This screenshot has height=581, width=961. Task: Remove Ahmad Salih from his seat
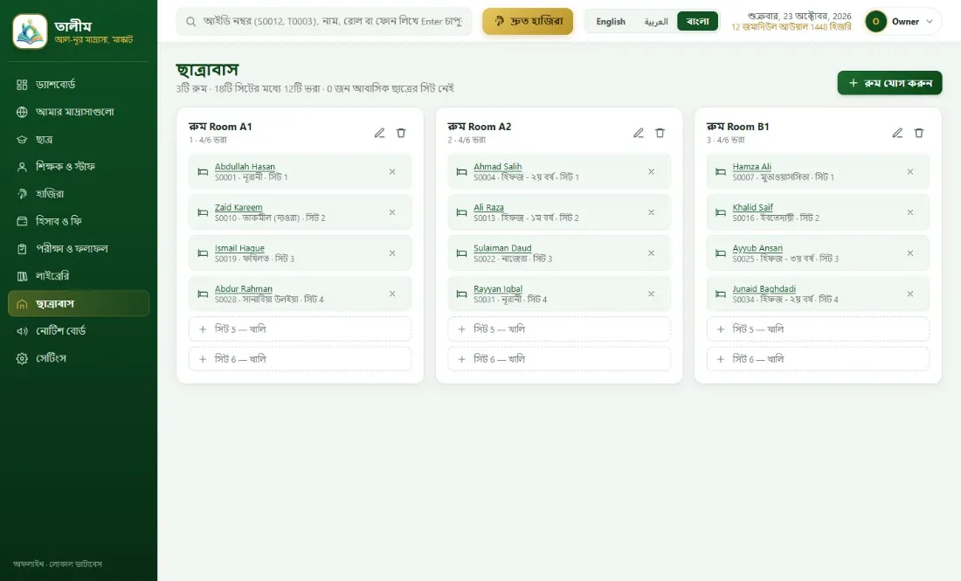pyautogui.click(x=652, y=171)
